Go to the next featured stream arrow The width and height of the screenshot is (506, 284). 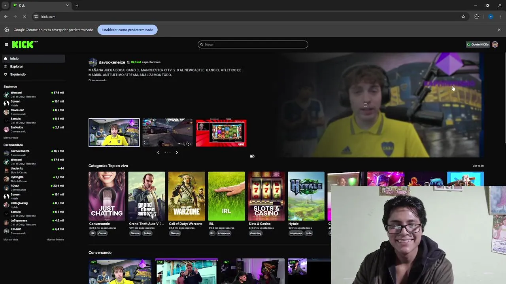177,153
